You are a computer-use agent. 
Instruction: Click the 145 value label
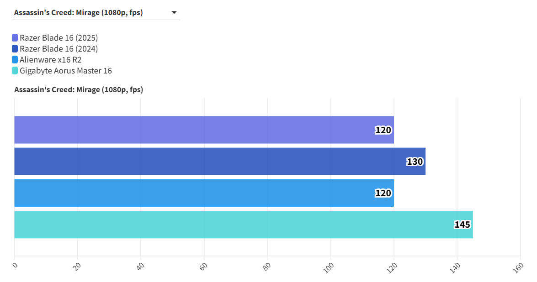(x=462, y=225)
